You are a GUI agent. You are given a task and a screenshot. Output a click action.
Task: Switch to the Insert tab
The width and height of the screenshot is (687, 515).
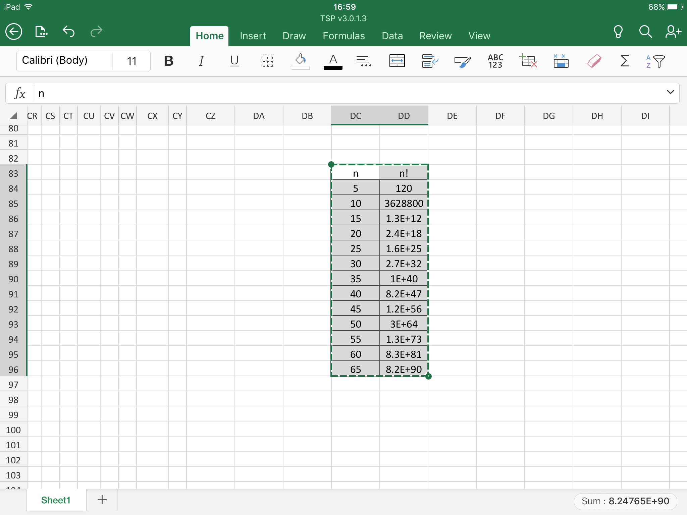point(253,36)
